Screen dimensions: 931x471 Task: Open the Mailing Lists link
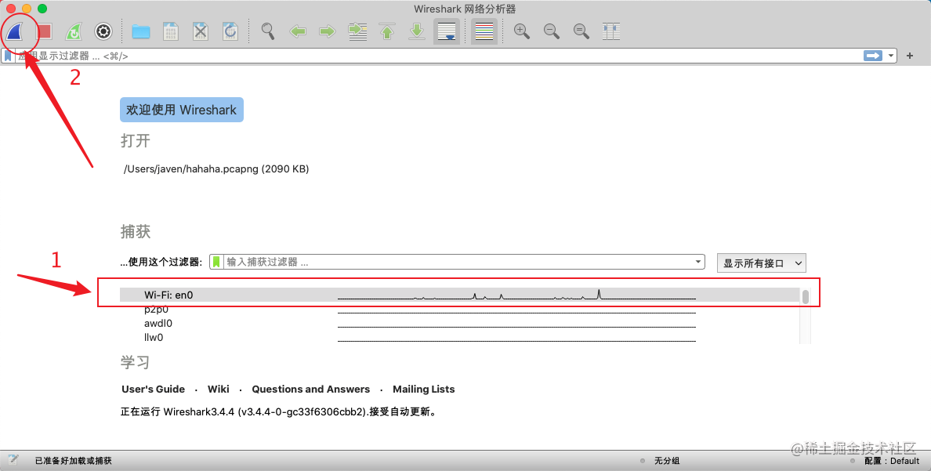click(423, 389)
